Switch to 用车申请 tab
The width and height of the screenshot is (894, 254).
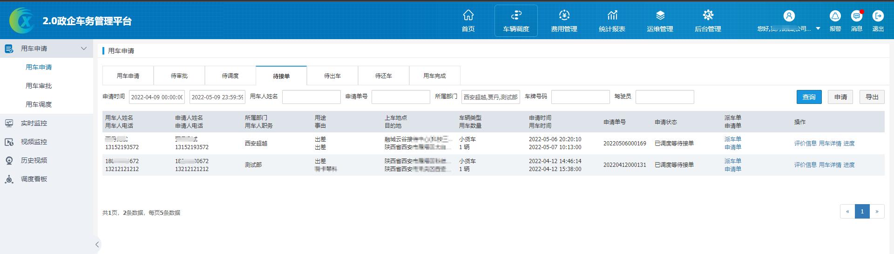pos(128,76)
